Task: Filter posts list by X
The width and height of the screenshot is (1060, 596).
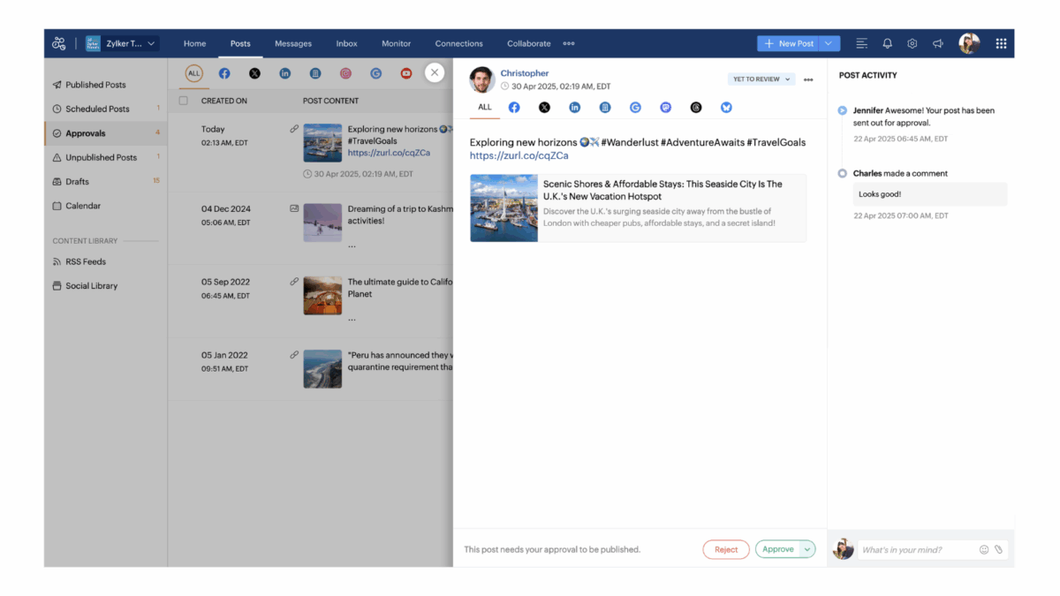Action: (x=254, y=73)
